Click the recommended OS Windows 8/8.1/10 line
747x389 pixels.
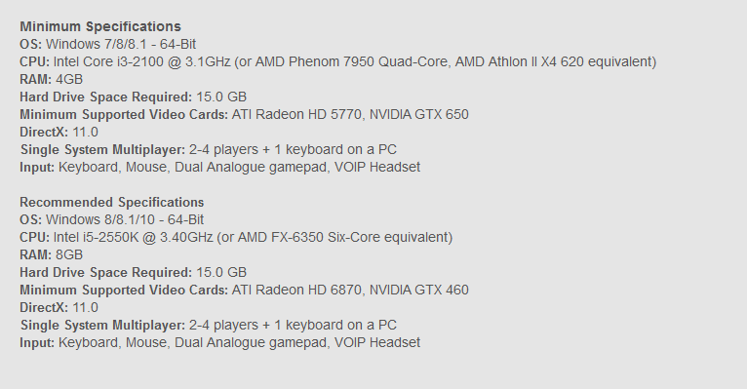pyautogui.click(x=111, y=220)
